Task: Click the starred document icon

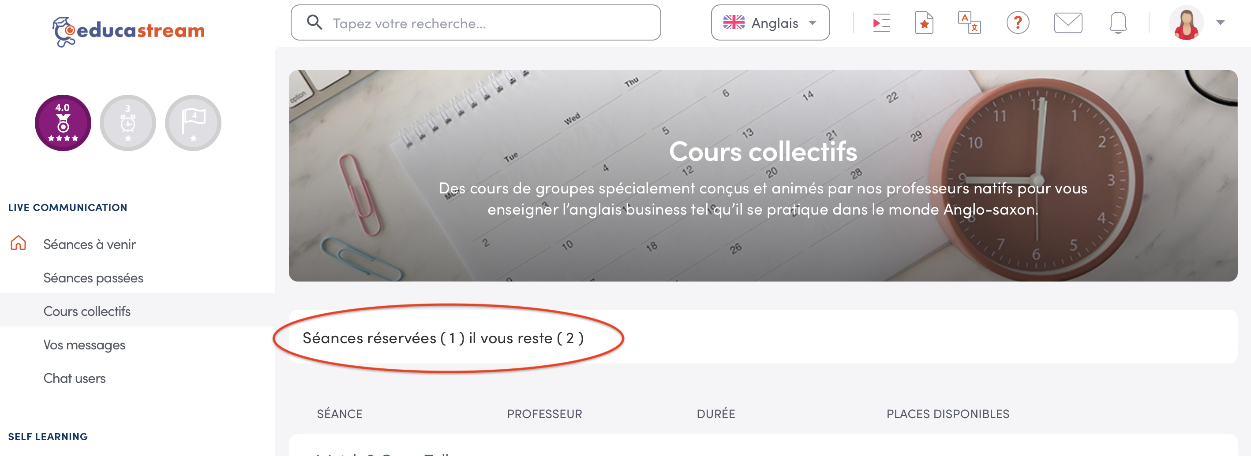Action: tap(924, 22)
